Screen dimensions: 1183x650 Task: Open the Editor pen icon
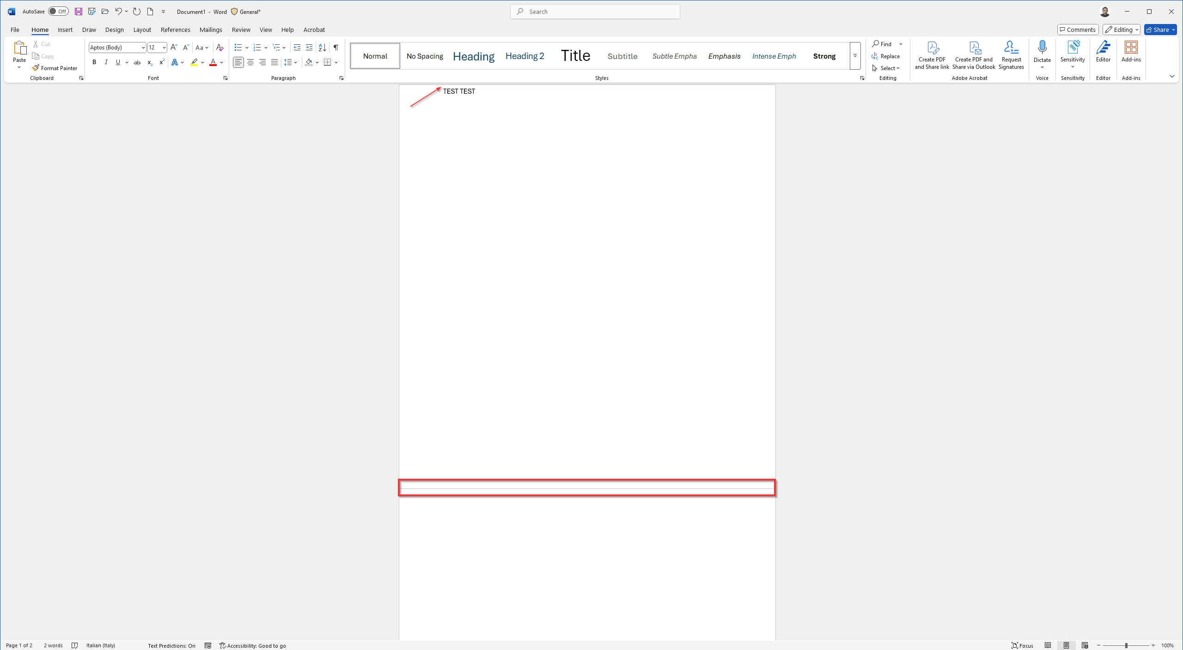(x=1103, y=51)
